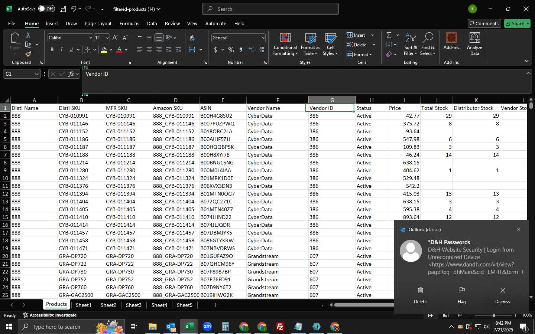Click the Format Painter brush icon

28,54
